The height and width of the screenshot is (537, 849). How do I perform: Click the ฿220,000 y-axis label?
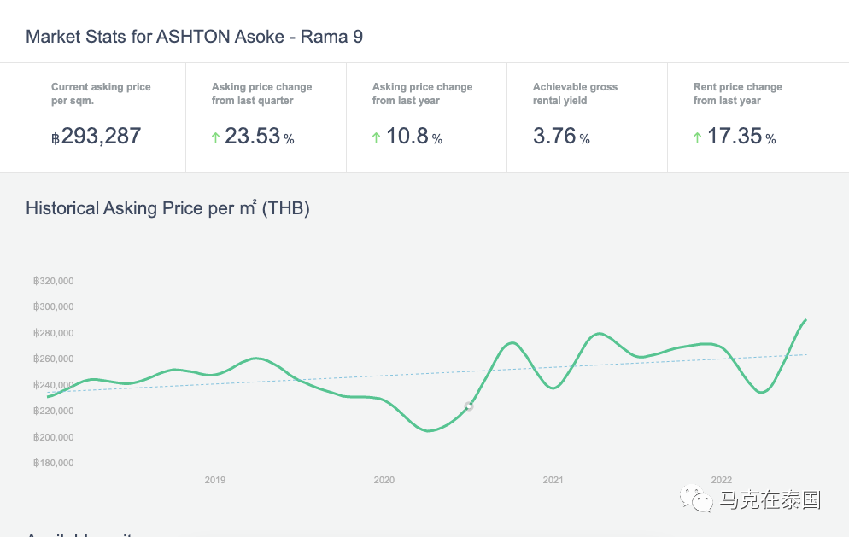coord(54,411)
